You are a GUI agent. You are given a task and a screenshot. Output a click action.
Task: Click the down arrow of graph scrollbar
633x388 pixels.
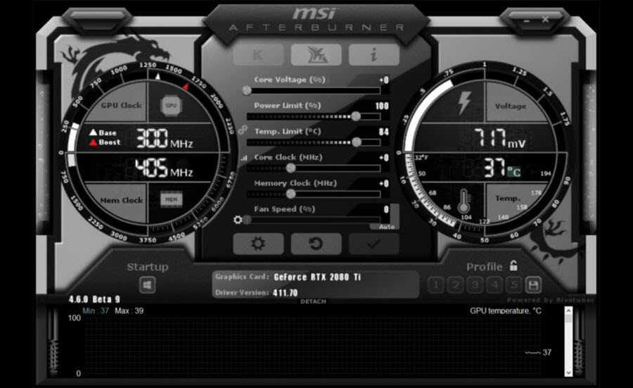[568, 373]
